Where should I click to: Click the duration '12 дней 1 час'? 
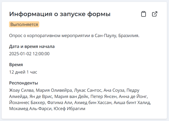(23, 72)
